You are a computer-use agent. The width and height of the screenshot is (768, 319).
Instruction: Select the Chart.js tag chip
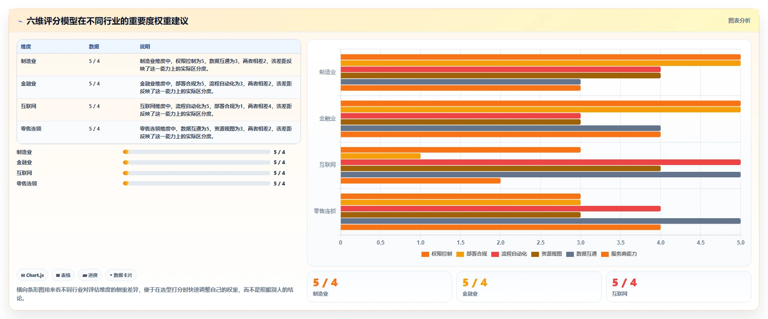pyautogui.click(x=32, y=275)
